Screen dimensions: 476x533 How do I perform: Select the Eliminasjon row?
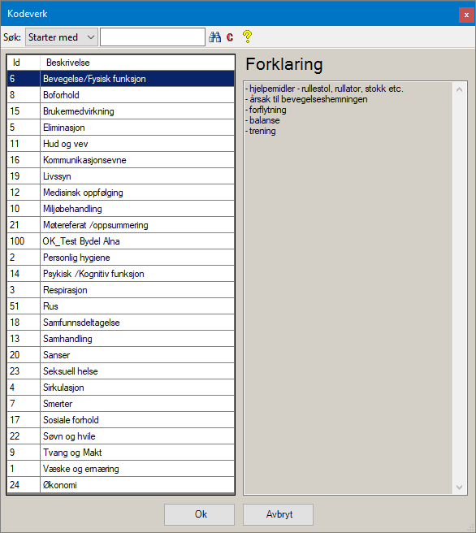point(120,128)
